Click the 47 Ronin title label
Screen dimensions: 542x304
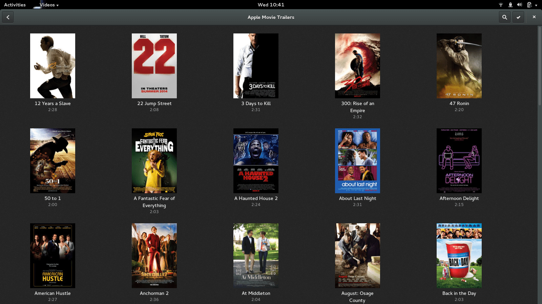point(459,103)
